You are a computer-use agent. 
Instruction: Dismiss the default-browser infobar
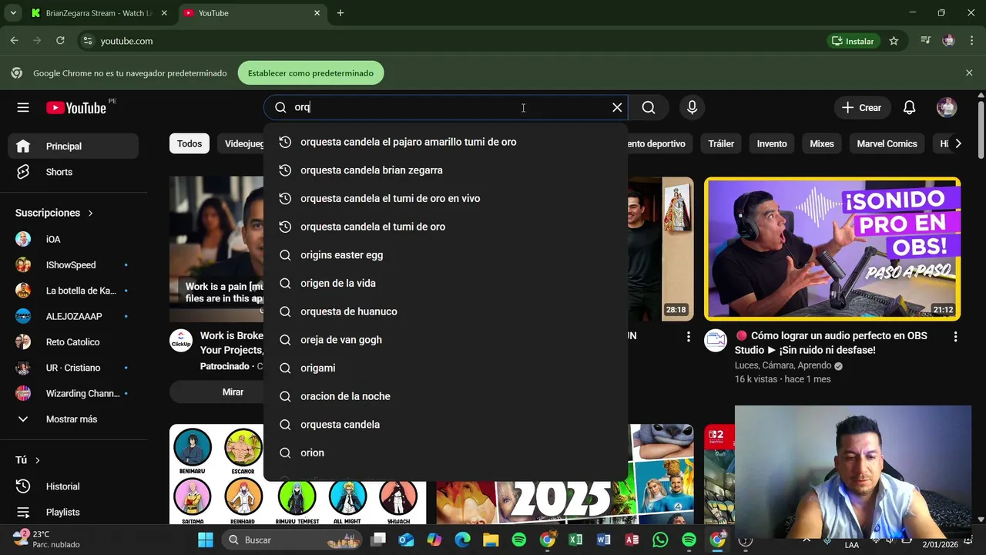coord(969,73)
